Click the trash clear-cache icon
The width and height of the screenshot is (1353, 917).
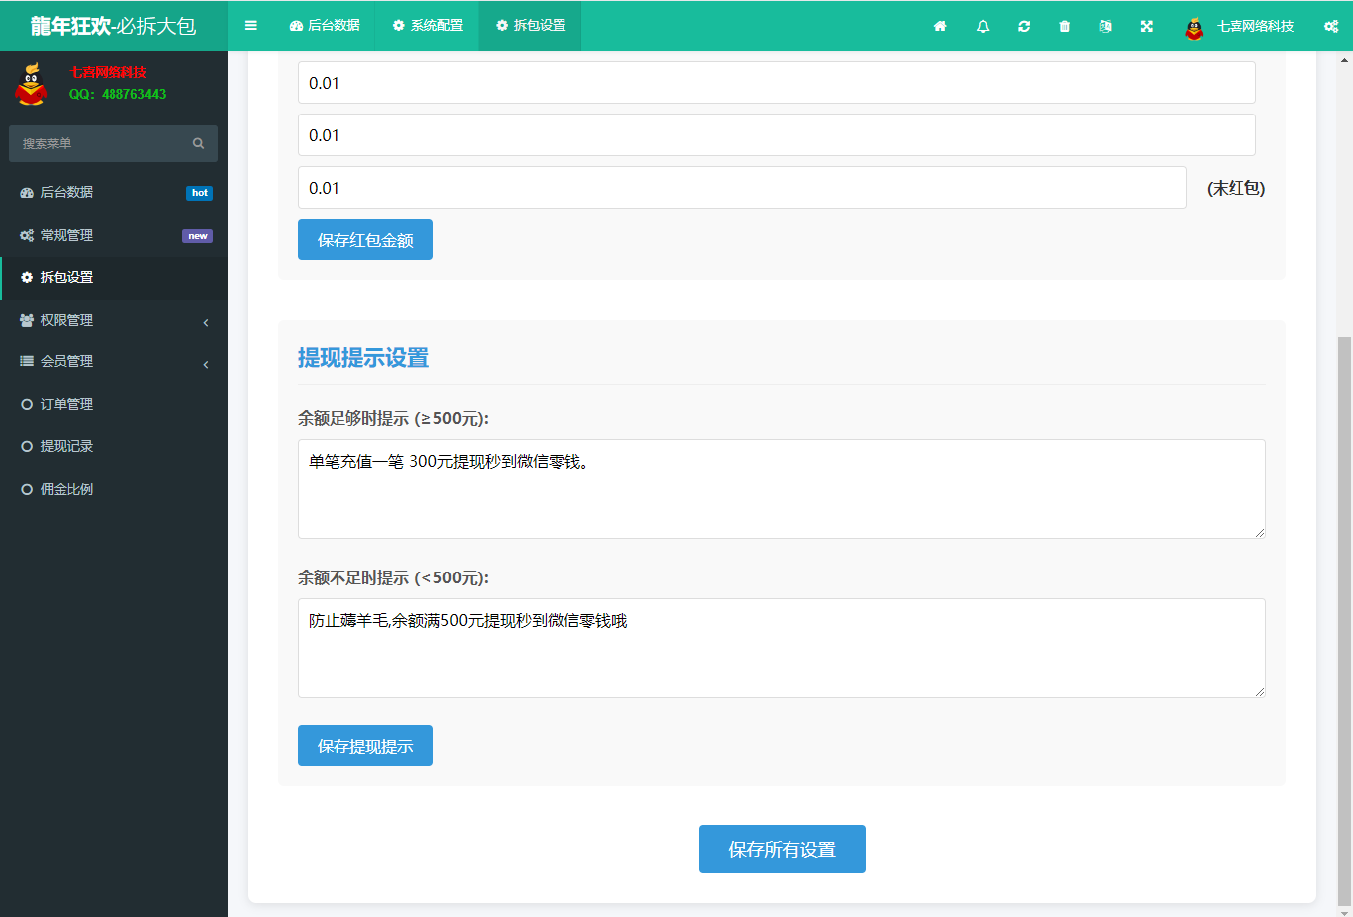(1064, 26)
